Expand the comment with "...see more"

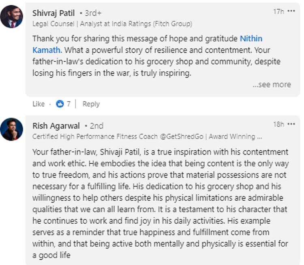click(x=272, y=85)
